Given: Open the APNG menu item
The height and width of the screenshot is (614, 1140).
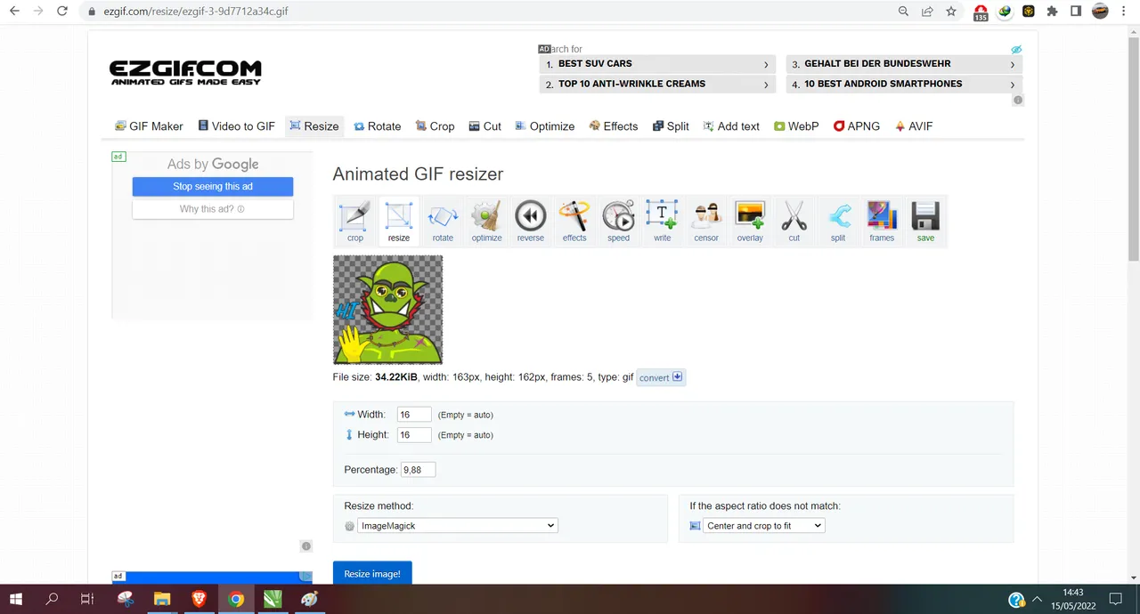Looking at the screenshot, I should (x=857, y=126).
